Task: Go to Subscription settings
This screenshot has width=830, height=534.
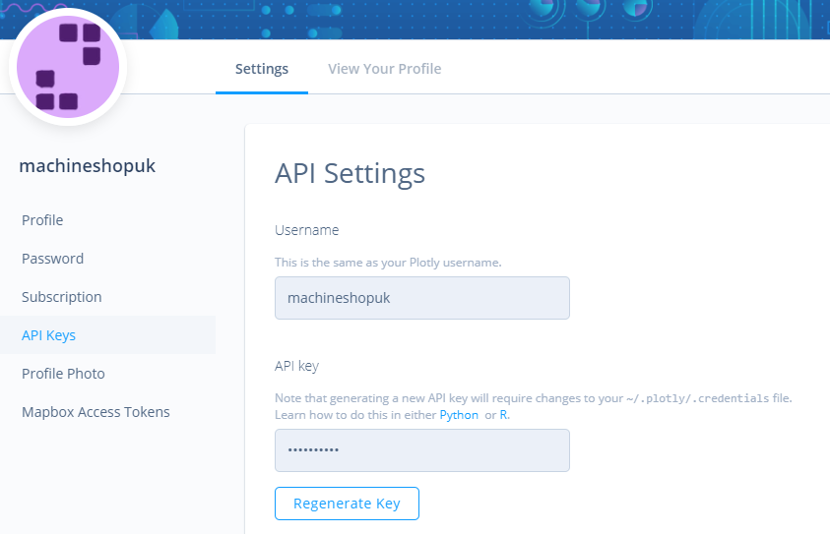Action: click(61, 297)
